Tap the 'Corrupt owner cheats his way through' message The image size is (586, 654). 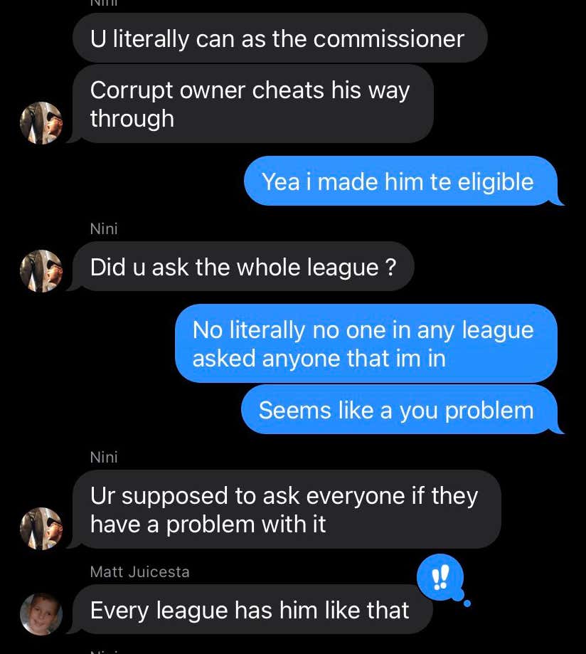tap(253, 104)
